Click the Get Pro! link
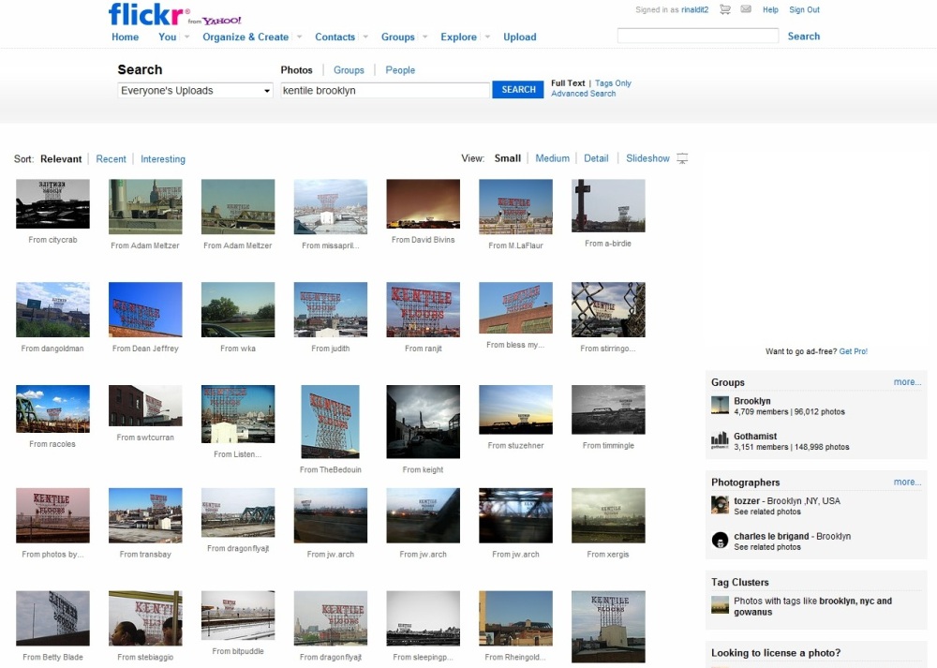The height and width of the screenshot is (668, 937). 854,351
